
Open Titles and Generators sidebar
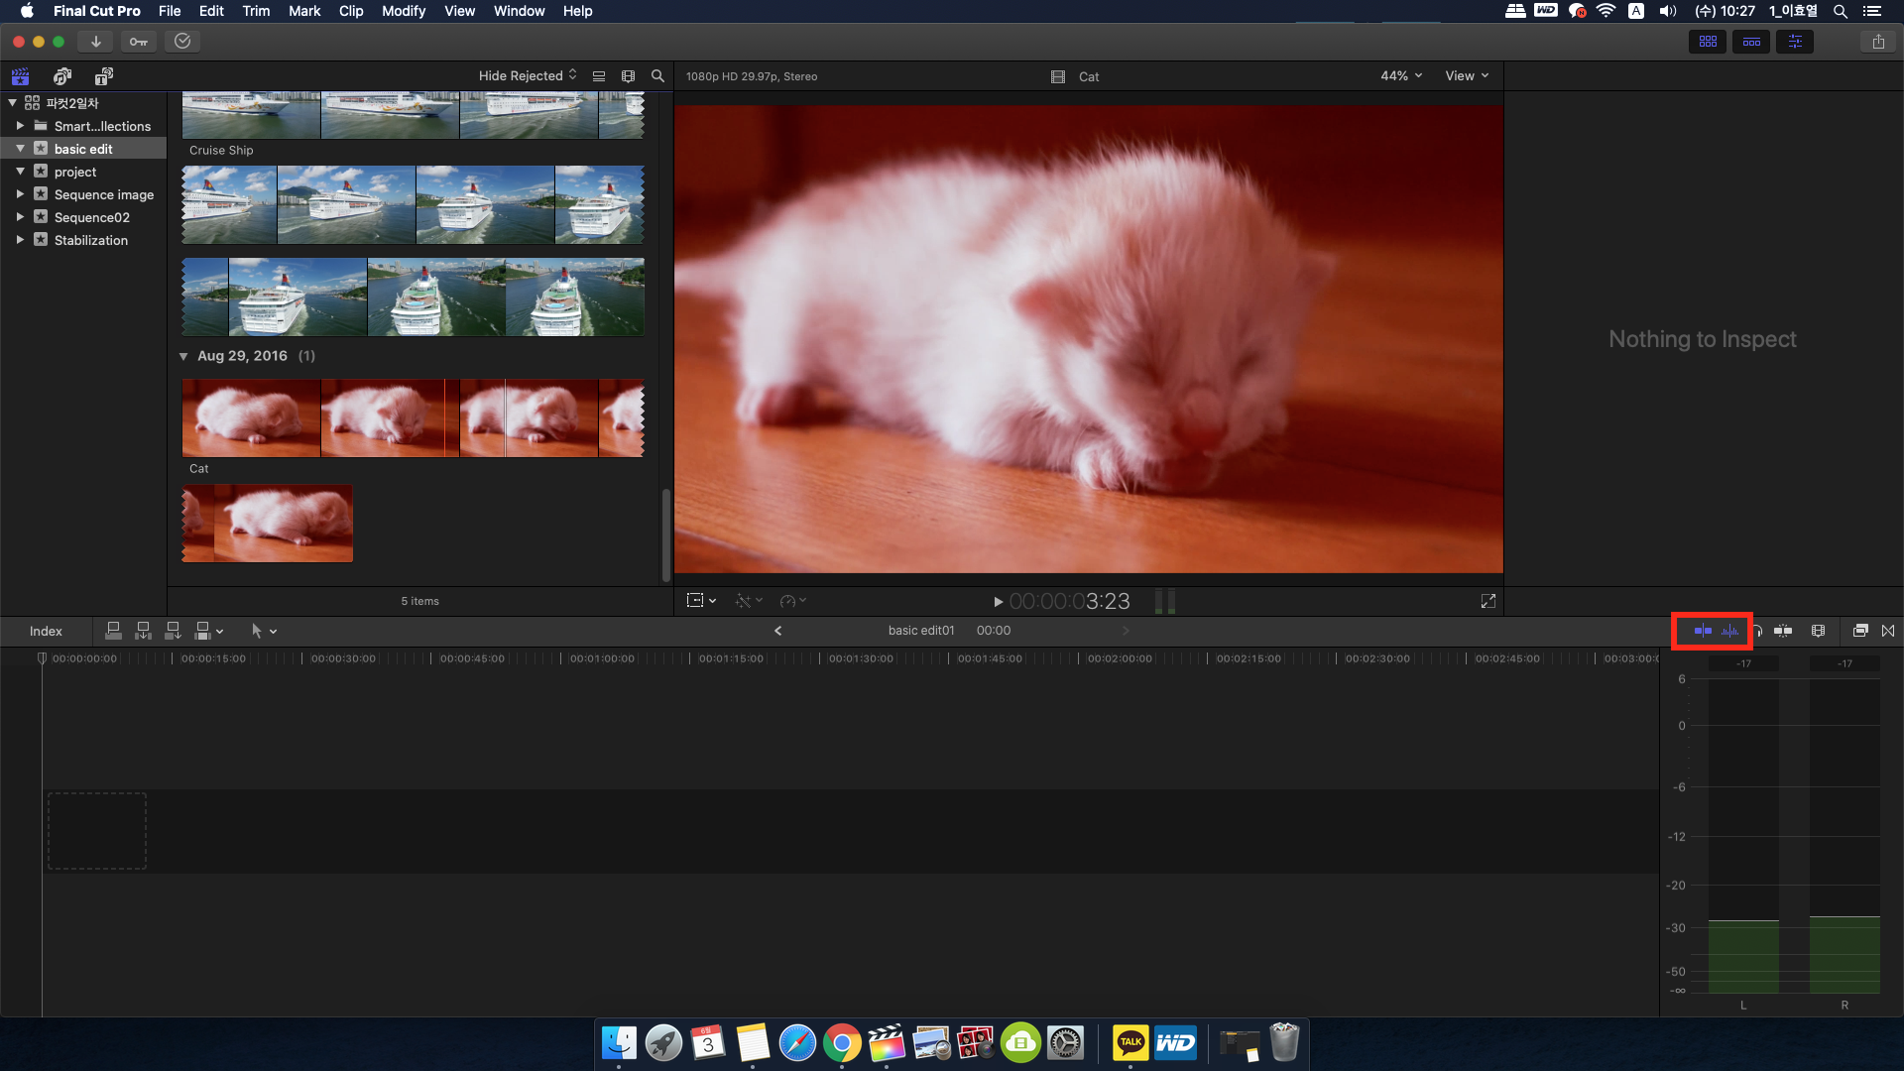coord(104,76)
